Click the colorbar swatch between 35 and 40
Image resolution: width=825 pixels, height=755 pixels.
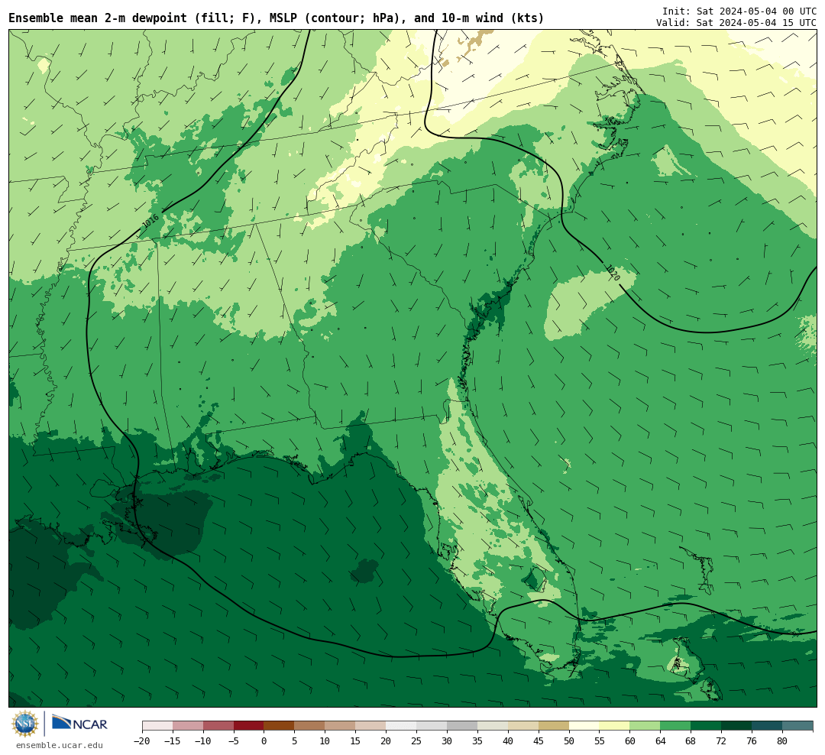pos(493,726)
